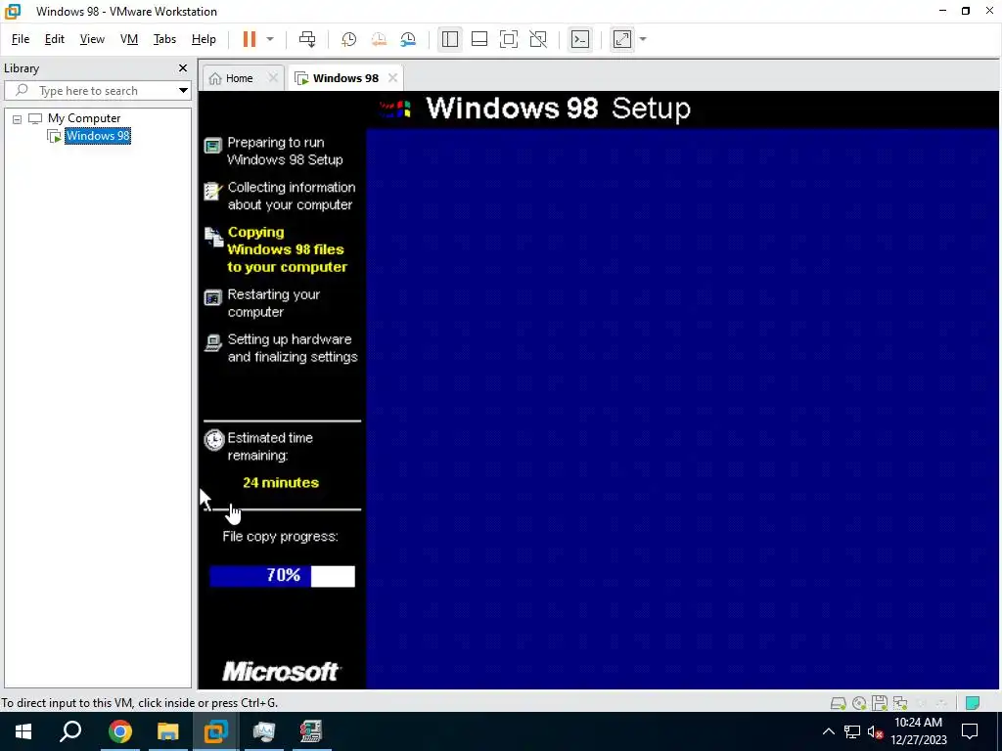
Task: Toggle the library sidebar view
Action: point(450,39)
